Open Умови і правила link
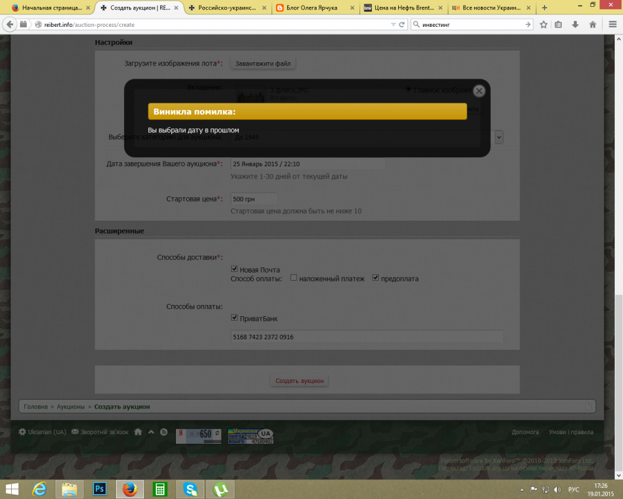The width and height of the screenshot is (623, 499). [x=571, y=432]
